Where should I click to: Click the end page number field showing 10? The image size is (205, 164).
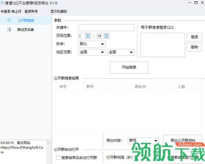coord(100,36)
